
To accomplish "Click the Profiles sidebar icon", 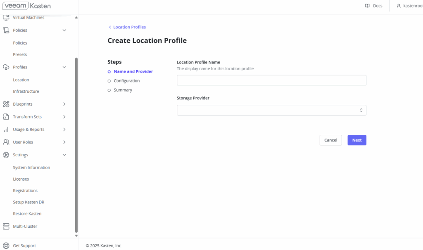I will [6, 67].
